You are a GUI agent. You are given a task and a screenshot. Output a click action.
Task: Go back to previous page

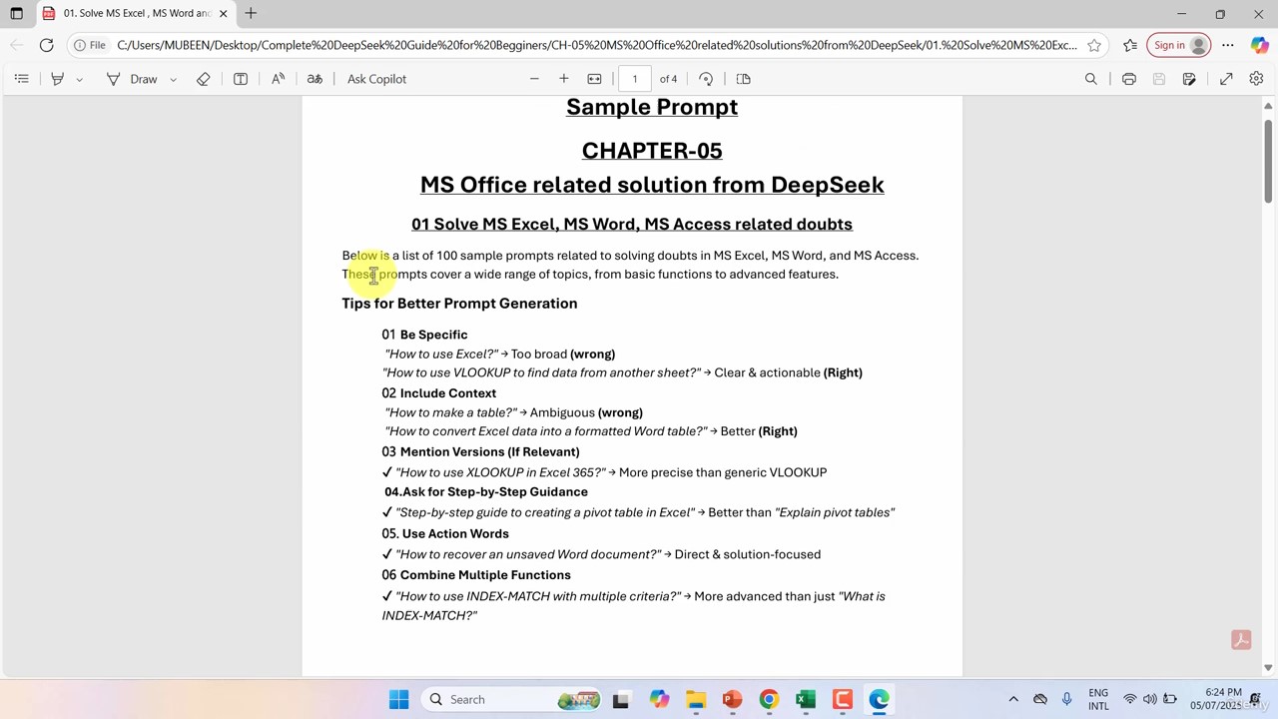click(16, 45)
